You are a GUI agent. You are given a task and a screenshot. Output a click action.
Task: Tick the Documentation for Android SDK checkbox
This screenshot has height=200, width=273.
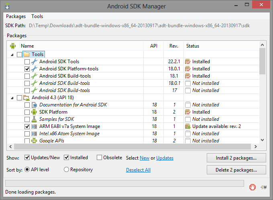pyautogui.click(x=27, y=105)
